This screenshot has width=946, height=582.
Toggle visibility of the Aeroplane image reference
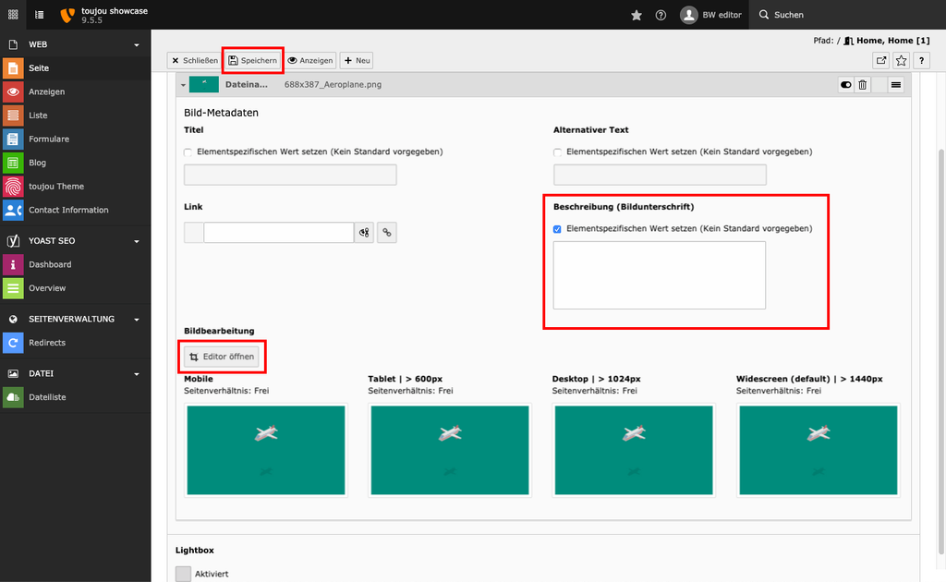[x=845, y=85]
